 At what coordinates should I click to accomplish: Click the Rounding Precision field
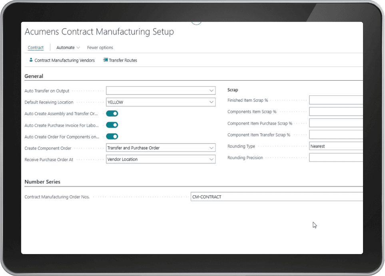pyautogui.click(x=336, y=158)
